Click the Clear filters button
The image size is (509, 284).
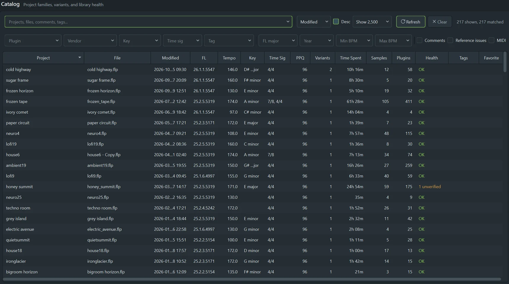tap(439, 22)
